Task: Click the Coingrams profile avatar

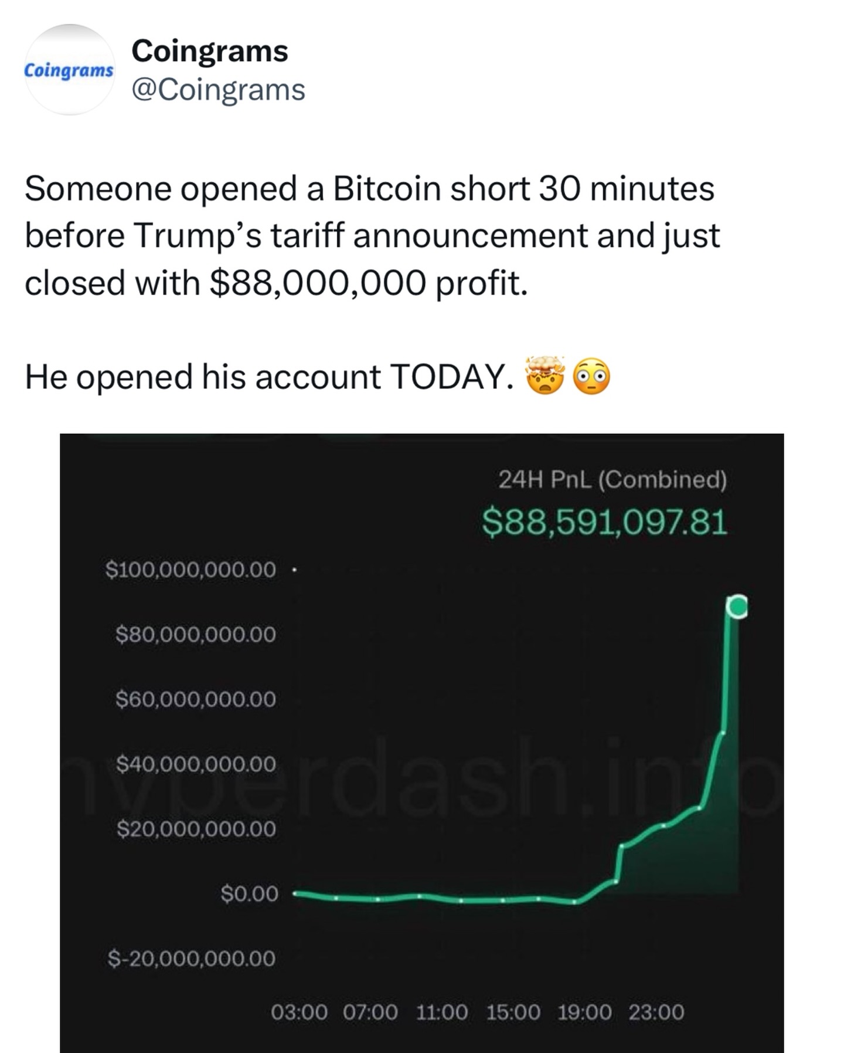Action: point(70,70)
